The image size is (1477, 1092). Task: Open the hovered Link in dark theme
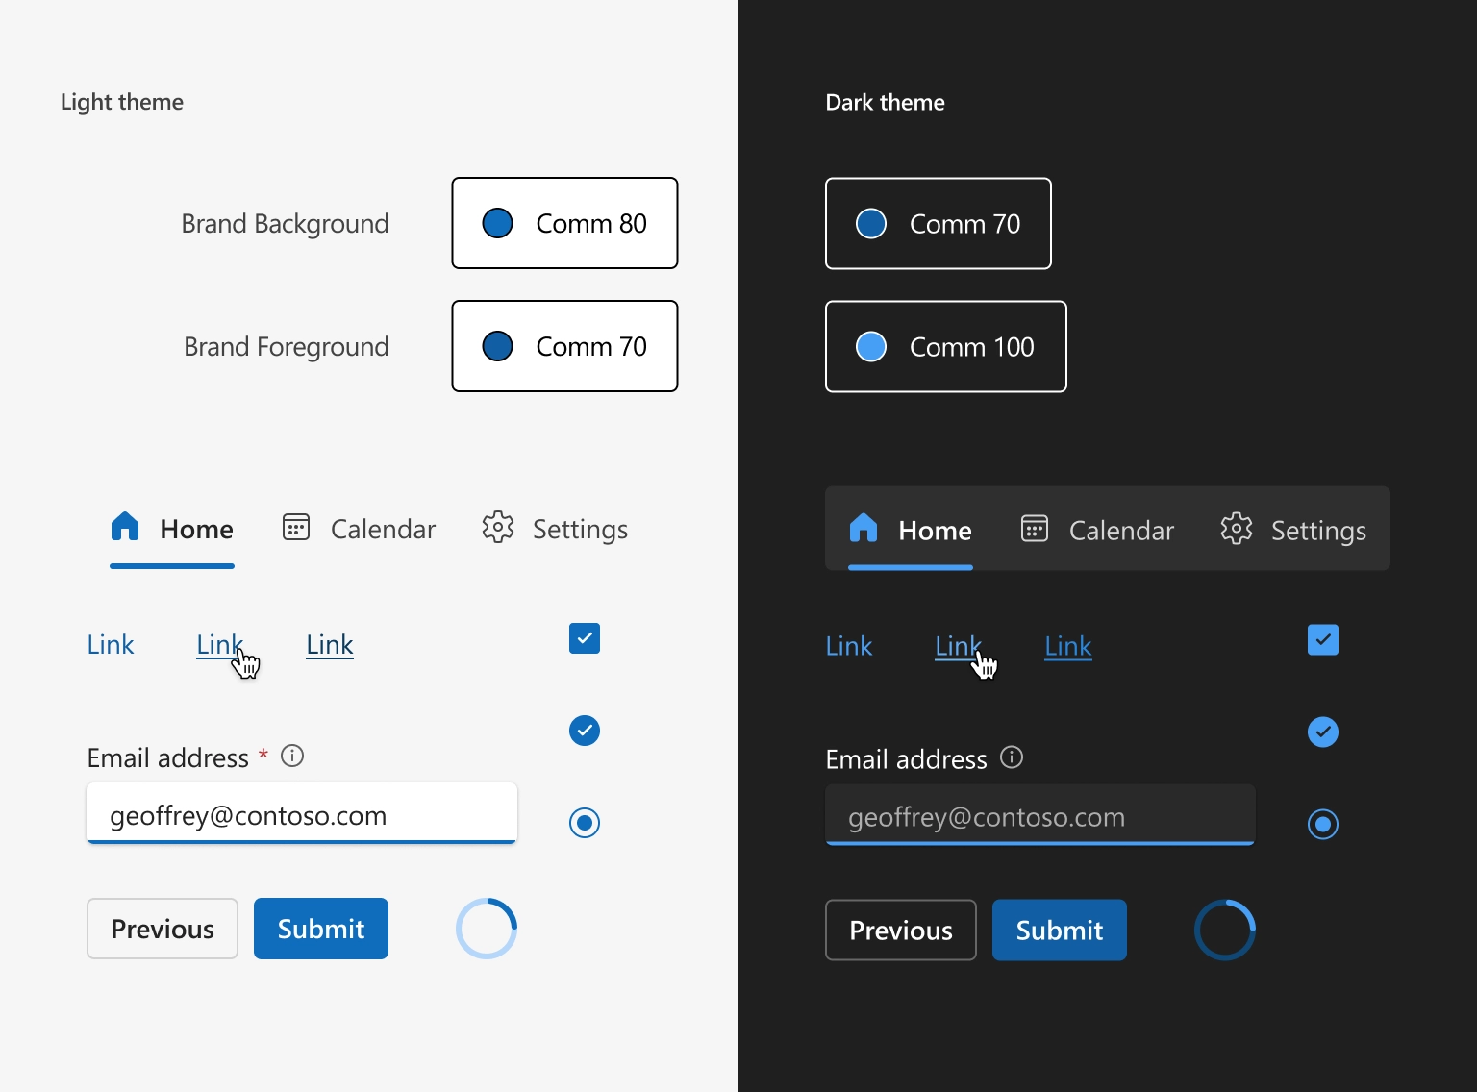click(957, 645)
